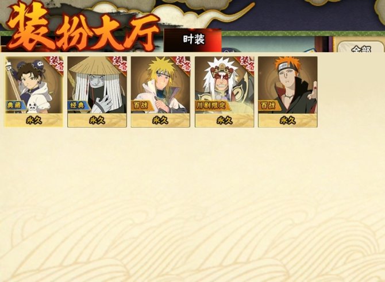Click the 典藏 tag badge

pos(16,106)
